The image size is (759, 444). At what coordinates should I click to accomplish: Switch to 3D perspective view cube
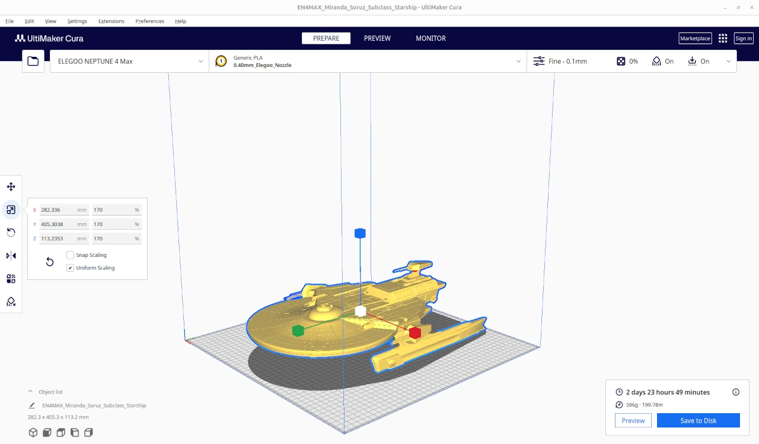coord(33,433)
